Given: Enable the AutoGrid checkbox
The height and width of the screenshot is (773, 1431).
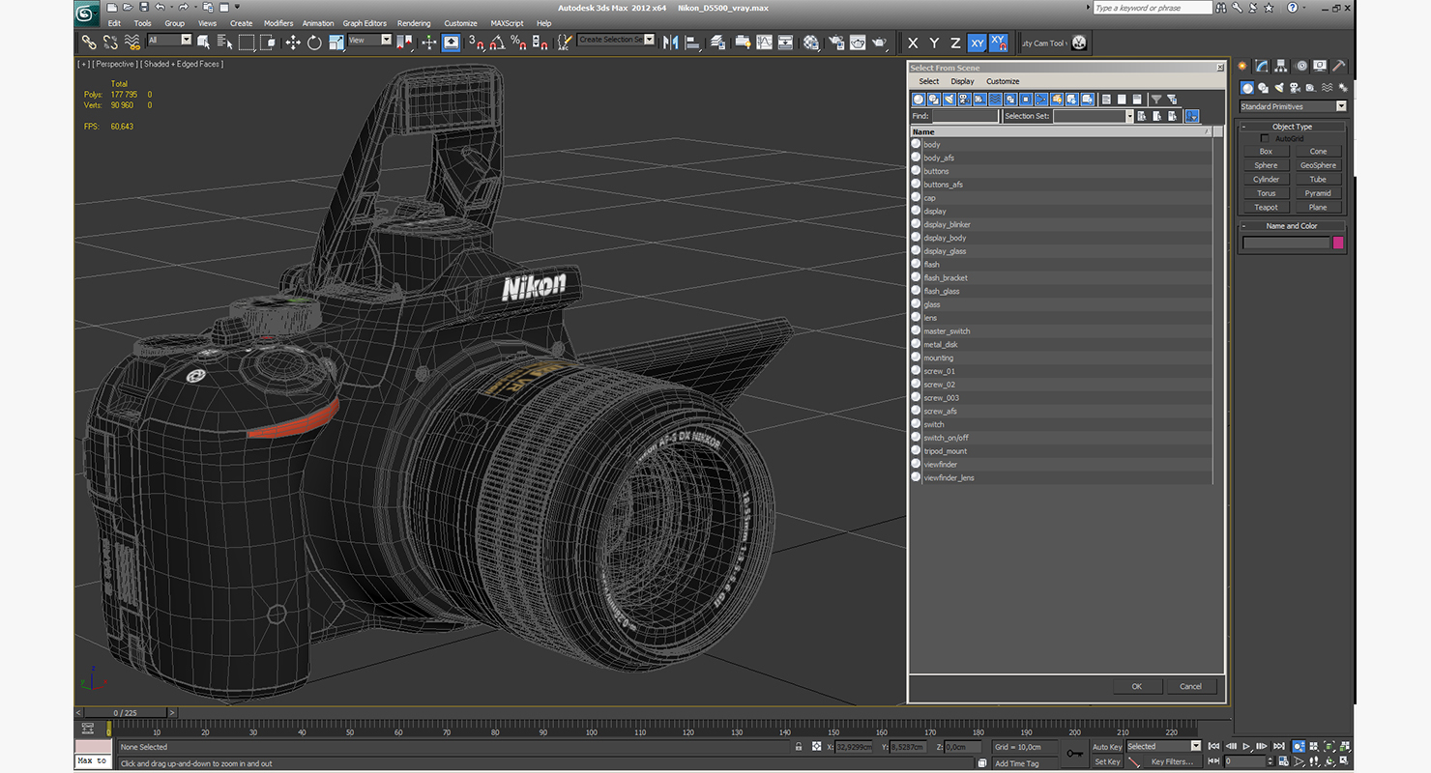Looking at the screenshot, I should click(1265, 138).
